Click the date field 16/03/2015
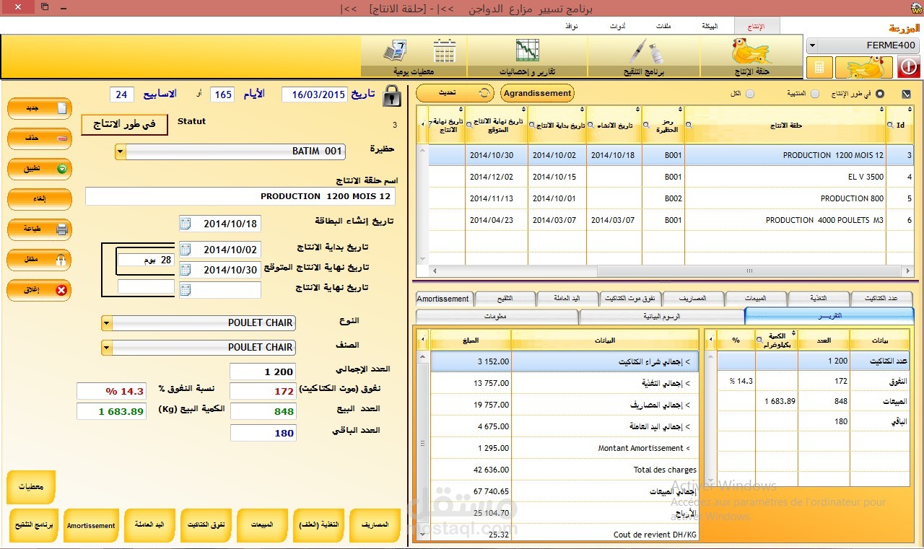The image size is (924, 549). [x=314, y=95]
